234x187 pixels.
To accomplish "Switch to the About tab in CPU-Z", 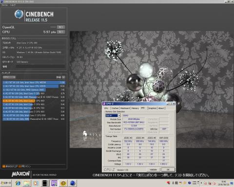I will coord(161,108).
